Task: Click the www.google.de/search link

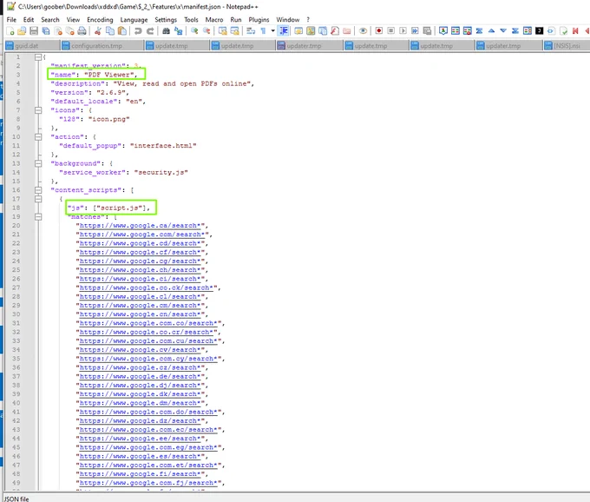Action: point(140,377)
